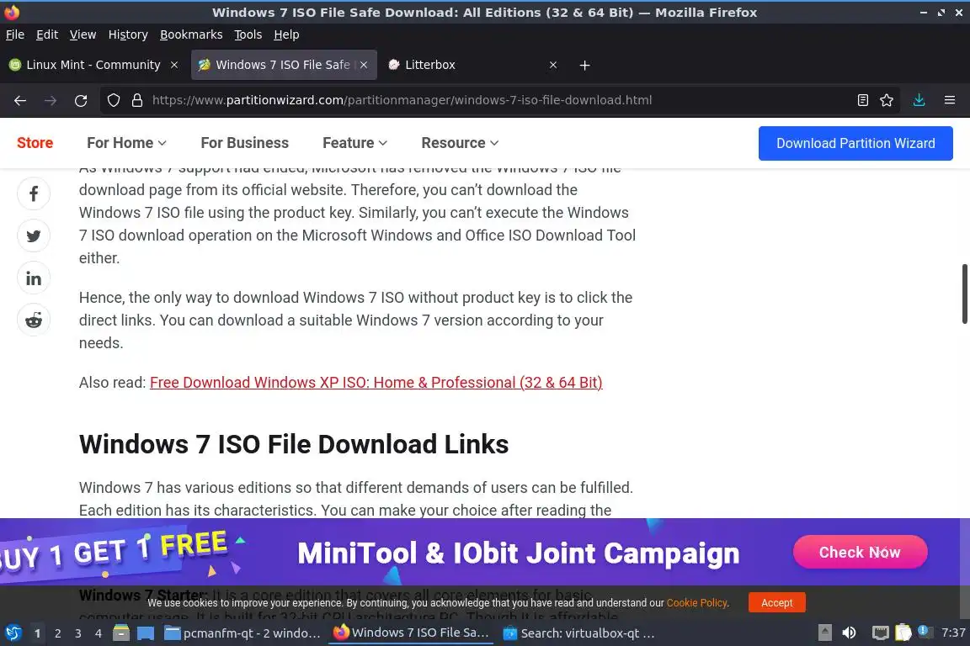970x646 pixels.
Task: Open the View menu
Action: click(83, 34)
